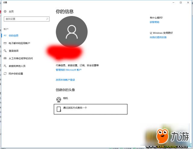Viewport: 193px width, 149px height.
Task: Open the 获取帮助 link
Action: 154,22
